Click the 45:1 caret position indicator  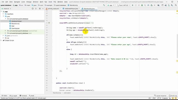click(x=150, y=98)
